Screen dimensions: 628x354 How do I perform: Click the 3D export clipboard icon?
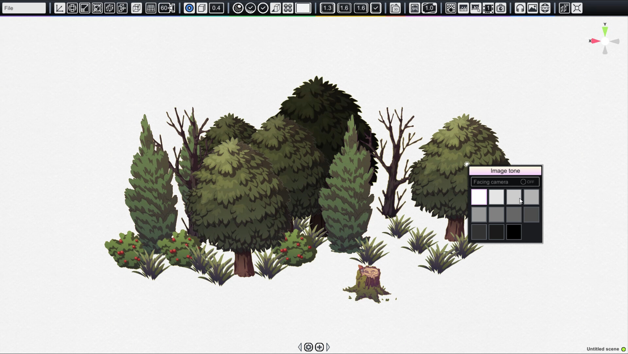coord(396,8)
